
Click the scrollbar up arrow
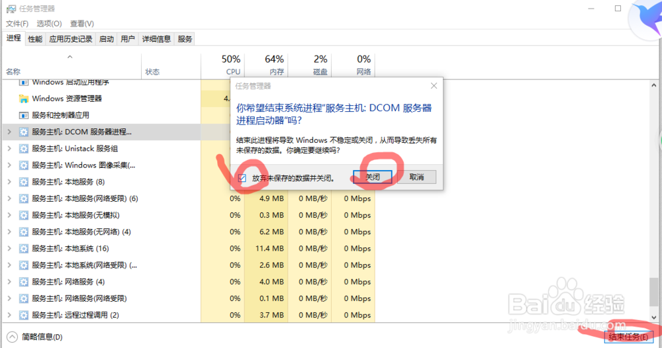point(653,85)
